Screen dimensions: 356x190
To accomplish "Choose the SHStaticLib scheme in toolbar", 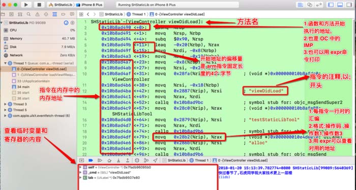I will coord(61,5).
